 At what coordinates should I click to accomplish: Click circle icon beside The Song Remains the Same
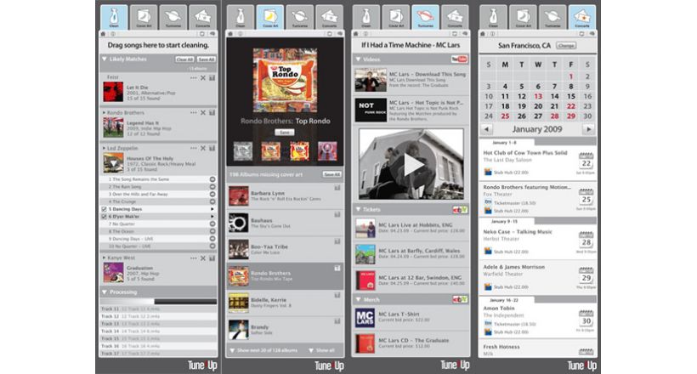pyautogui.click(x=212, y=179)
